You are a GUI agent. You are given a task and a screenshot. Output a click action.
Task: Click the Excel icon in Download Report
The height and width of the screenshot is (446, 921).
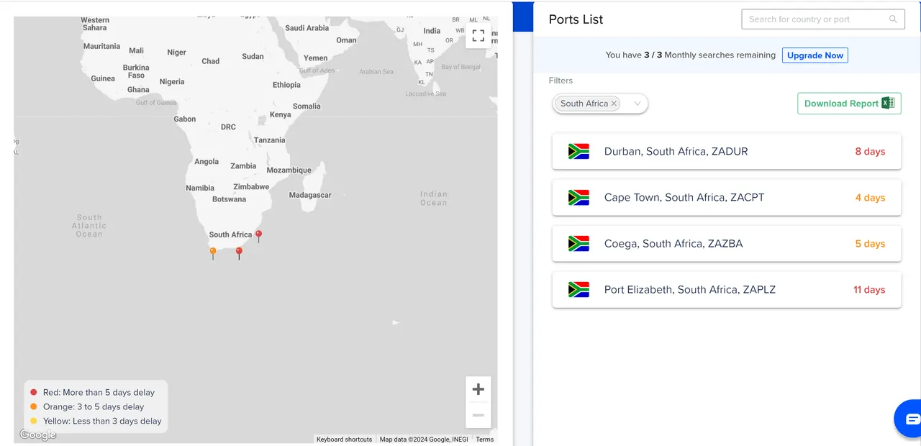coord(888,104)
